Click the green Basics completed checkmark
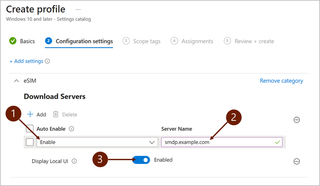 point(13,41)
